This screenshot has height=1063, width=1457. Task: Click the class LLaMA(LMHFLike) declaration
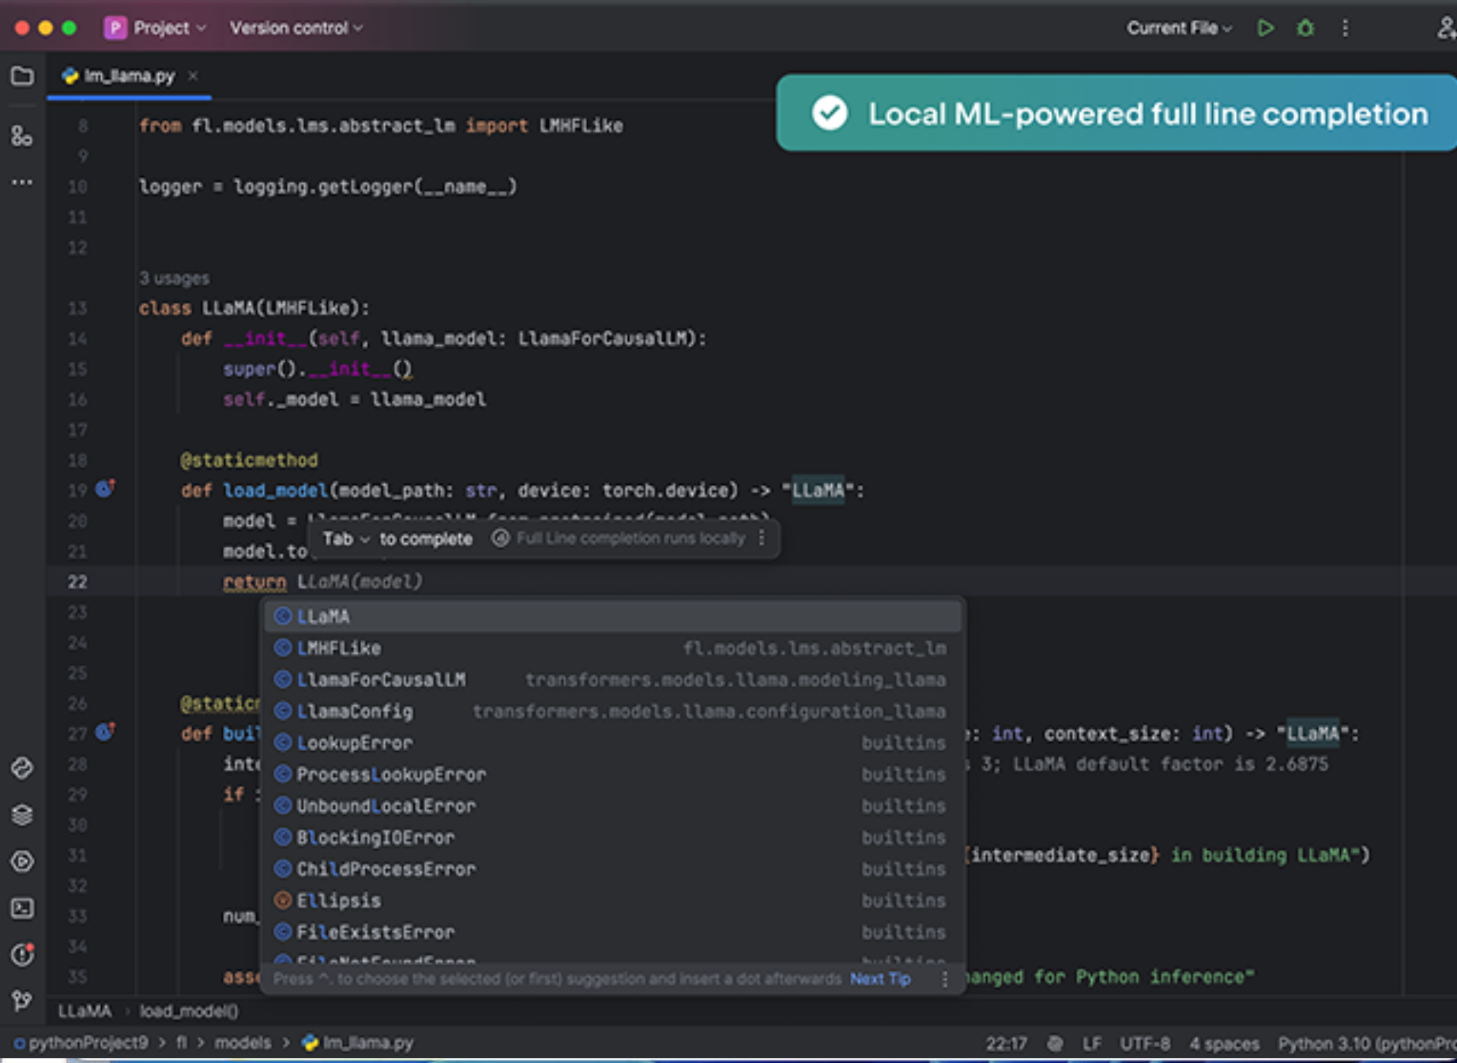254,308
